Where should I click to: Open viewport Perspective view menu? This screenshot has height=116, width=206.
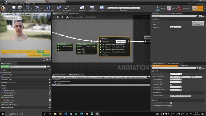(x=9, y=14)
